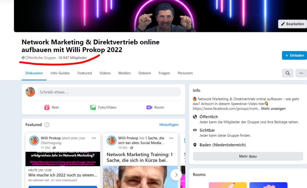307x188 pixels.
Task: Click the 14 947 Mitglieder count
Action: (73, 58)
